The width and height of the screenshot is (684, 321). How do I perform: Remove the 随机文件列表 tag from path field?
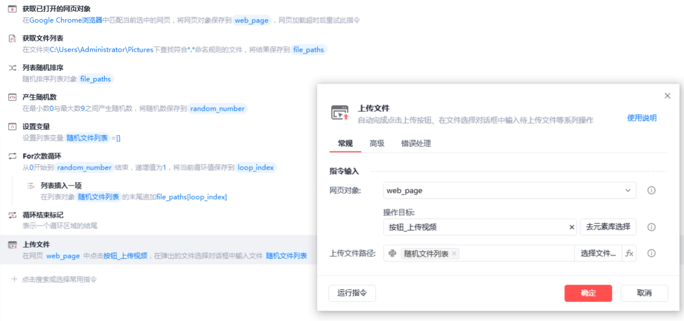454,254
